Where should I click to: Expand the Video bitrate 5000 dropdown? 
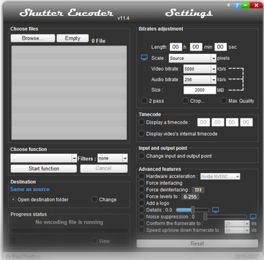point(200,69)
